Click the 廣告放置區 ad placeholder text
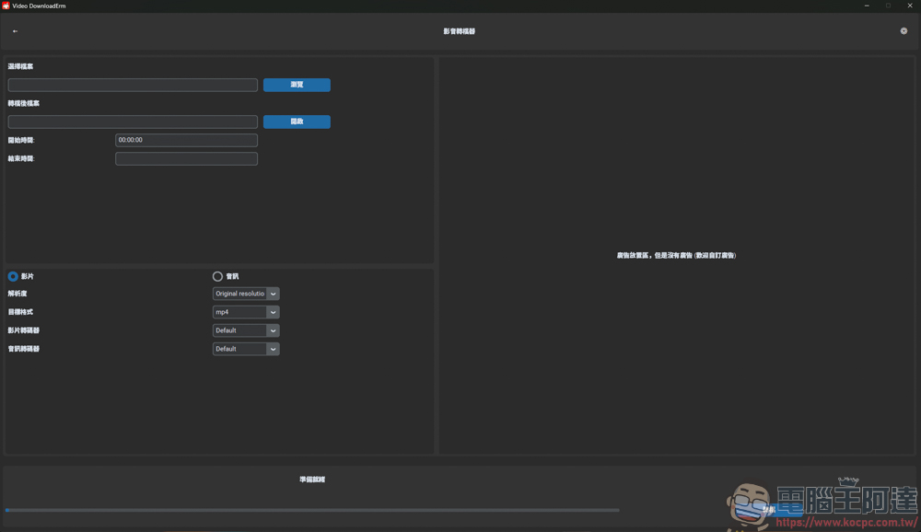The height and width of the screenshot is (532, 921). pos(676,256)
